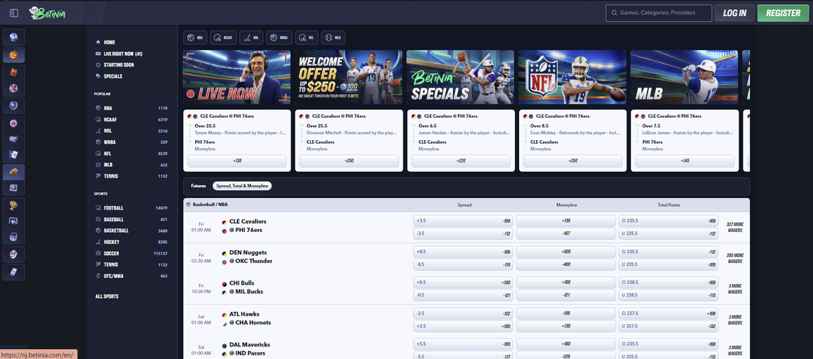Add LeBron James +145 parlay bet
The image size is (813, 359).
pyautogui.click(x=685, y=161)
